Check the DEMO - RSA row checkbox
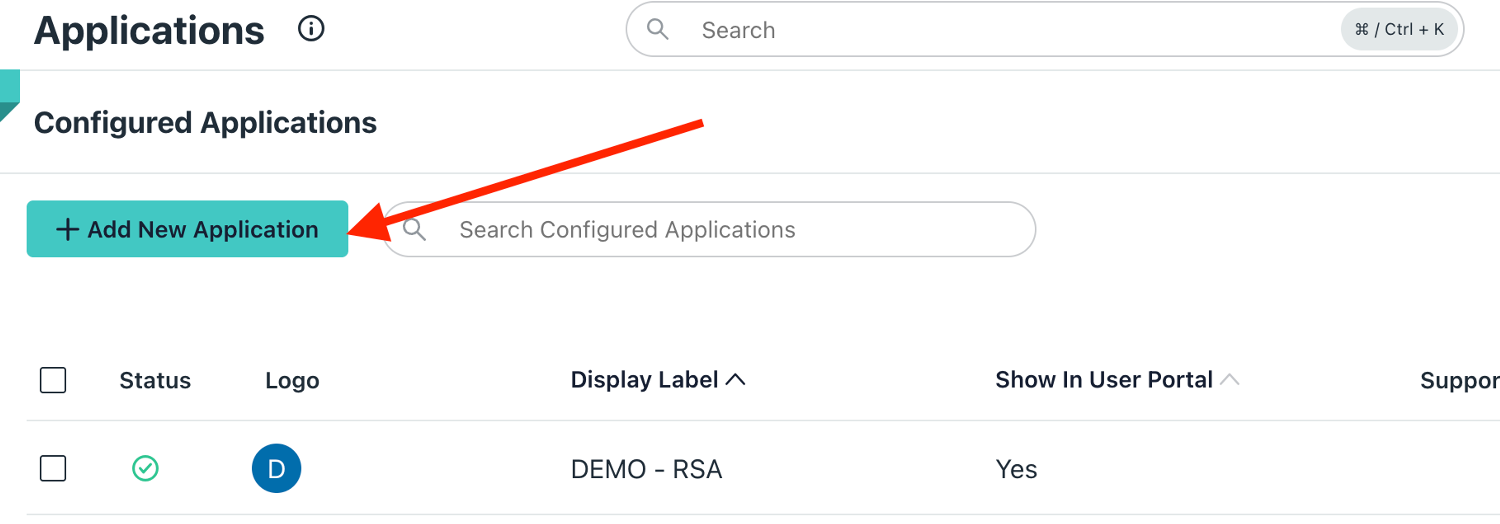This screenshot has width=1500, height=524. click(53, 468)
